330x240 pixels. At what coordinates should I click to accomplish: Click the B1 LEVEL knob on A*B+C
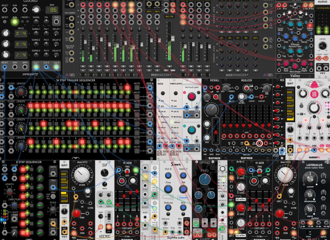point(241,172)
